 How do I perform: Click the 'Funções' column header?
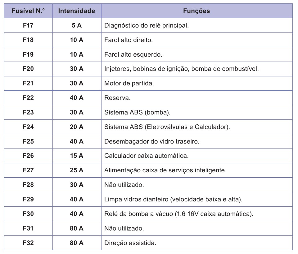click(196, 11)
